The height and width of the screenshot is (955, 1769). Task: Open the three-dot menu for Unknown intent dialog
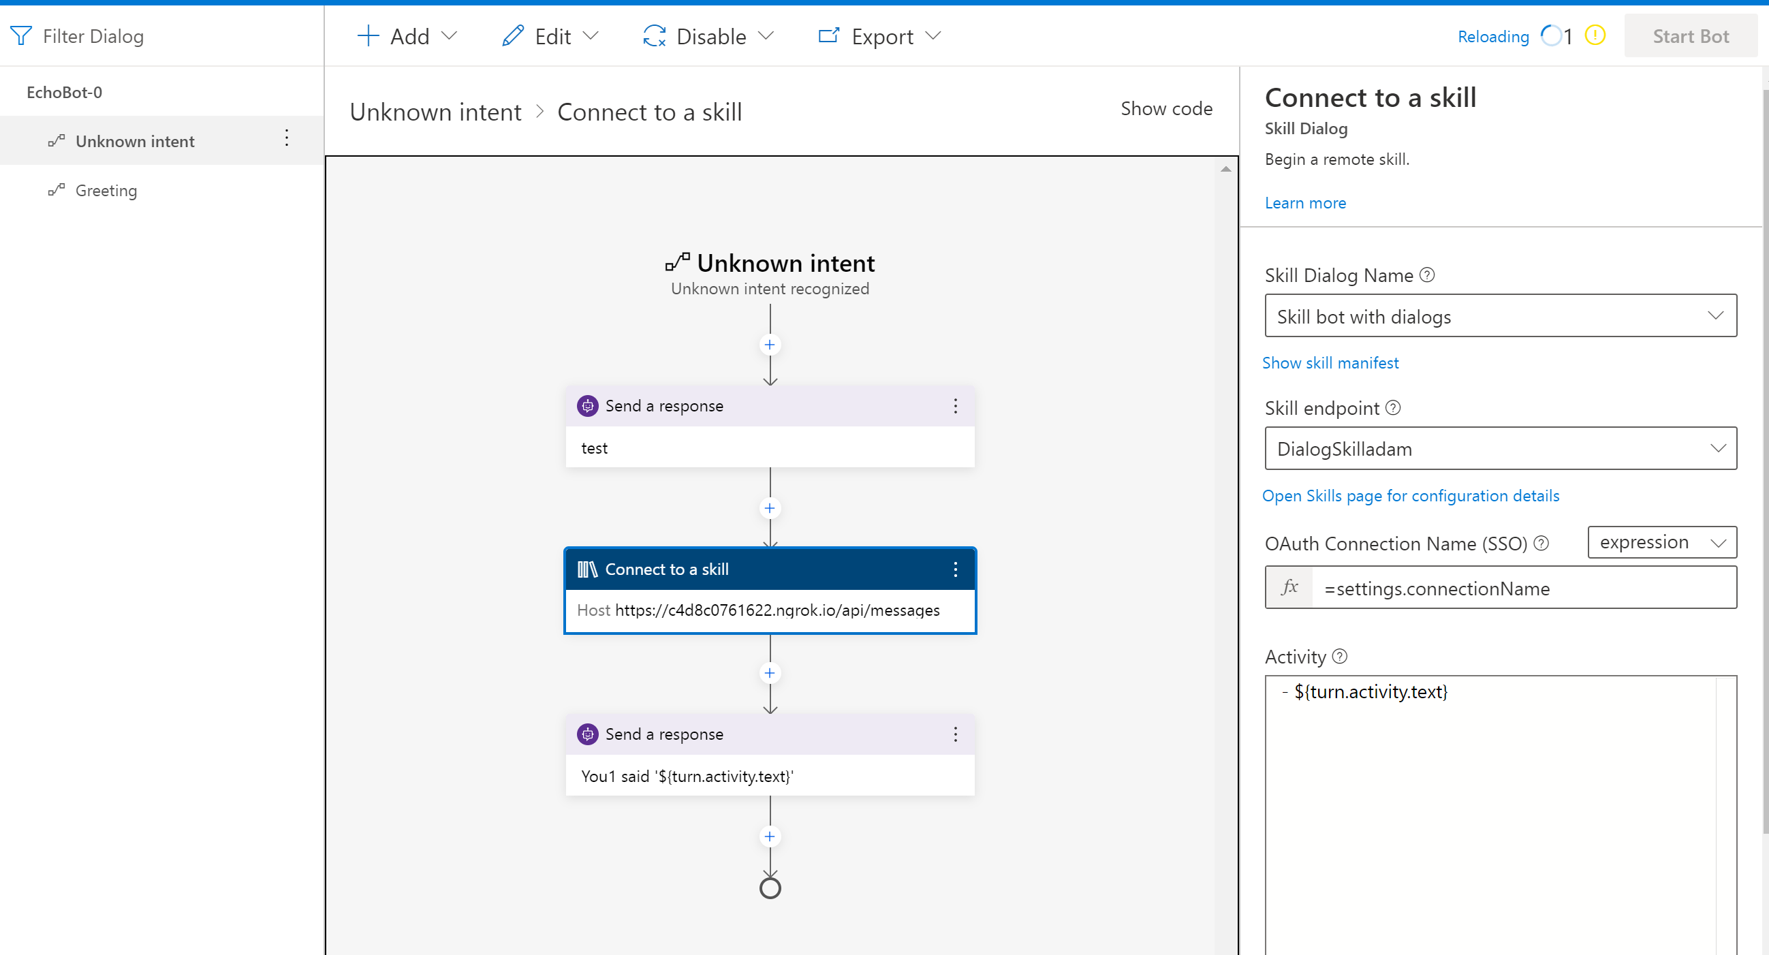287,140
